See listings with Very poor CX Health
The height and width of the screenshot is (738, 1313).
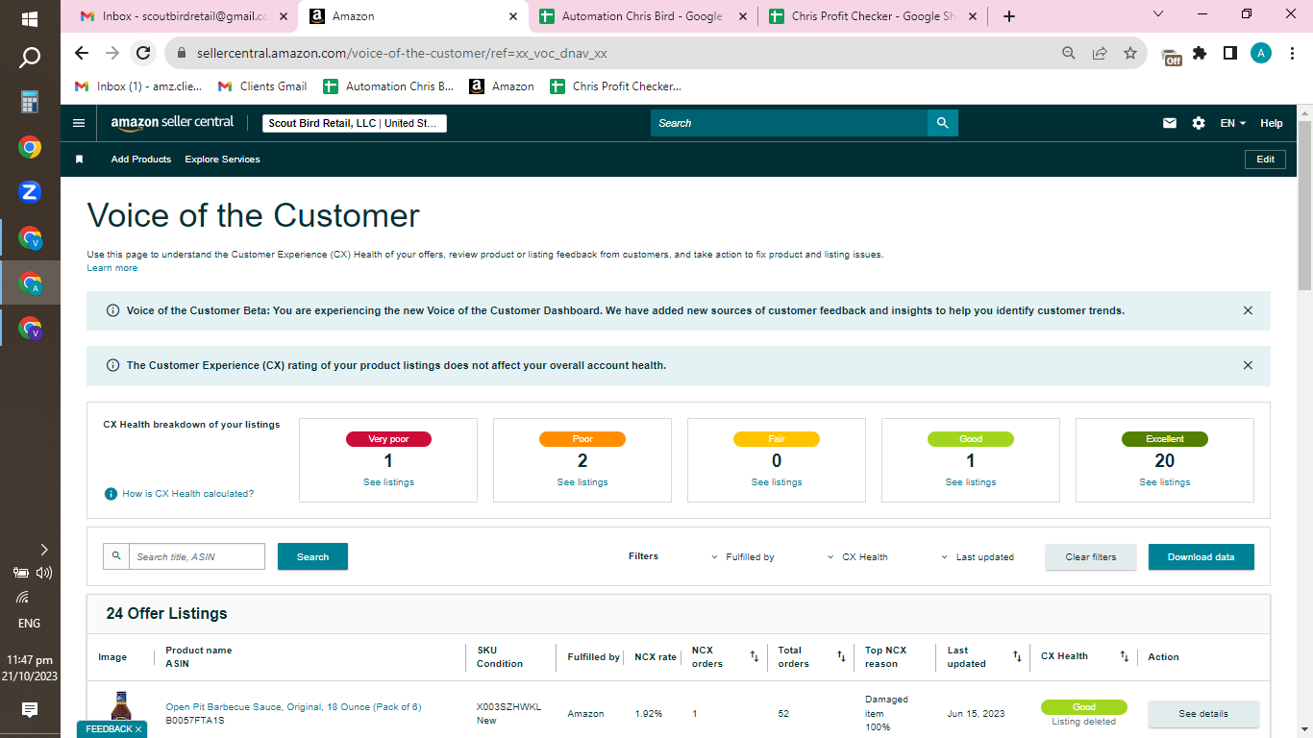point(388,482)
